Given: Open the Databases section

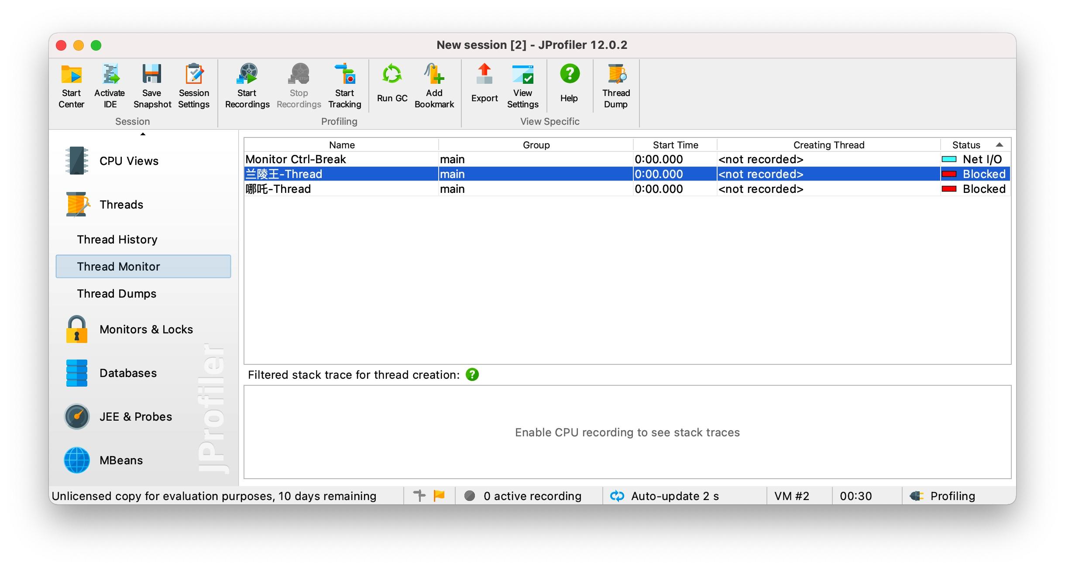Looking at the screenshot, I should click(110, 373).
